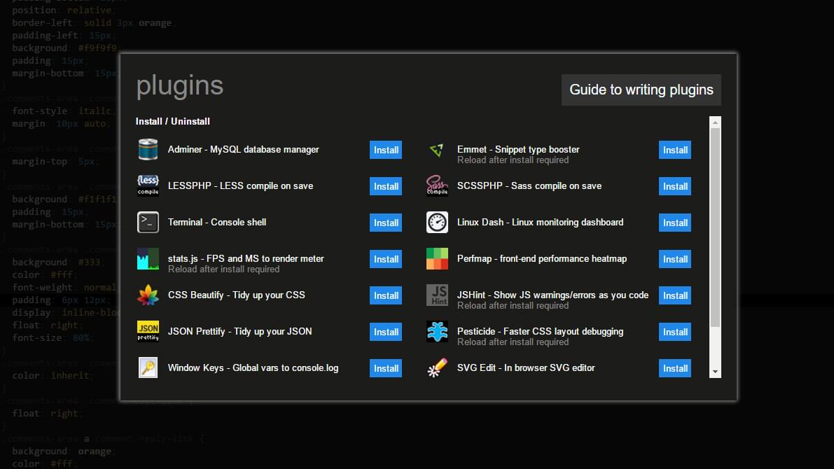Install stats.js FPS meter plugin
Image resolution: width=834 pixels, height=469 pixels.
[386, 259]
